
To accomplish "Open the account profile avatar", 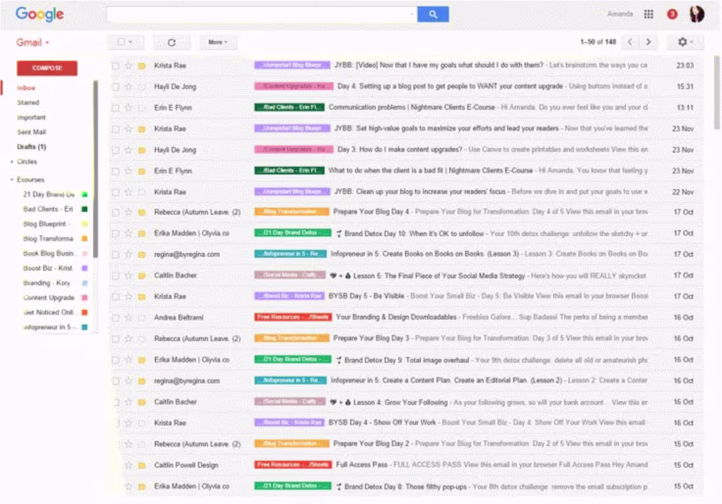I will [x=696, y=14].
